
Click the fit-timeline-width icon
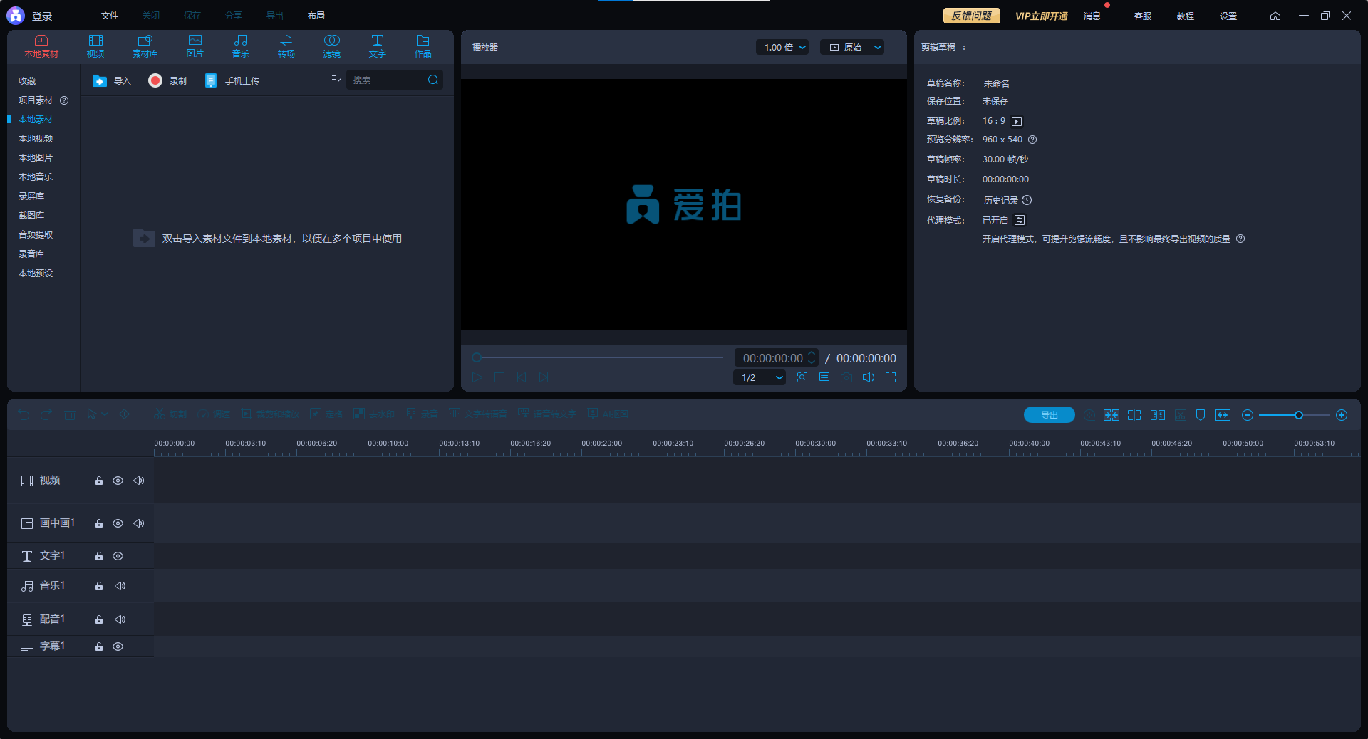pyautogui.click(x=1223, y=415)
